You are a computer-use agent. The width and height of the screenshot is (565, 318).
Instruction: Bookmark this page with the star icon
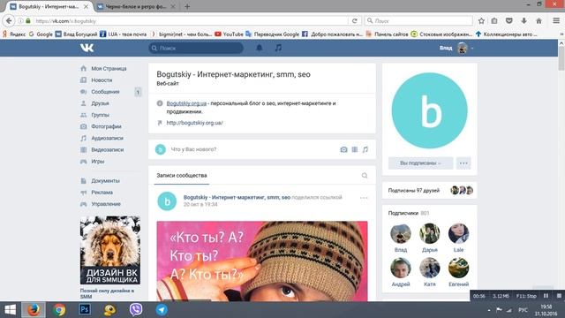[481, 21]
